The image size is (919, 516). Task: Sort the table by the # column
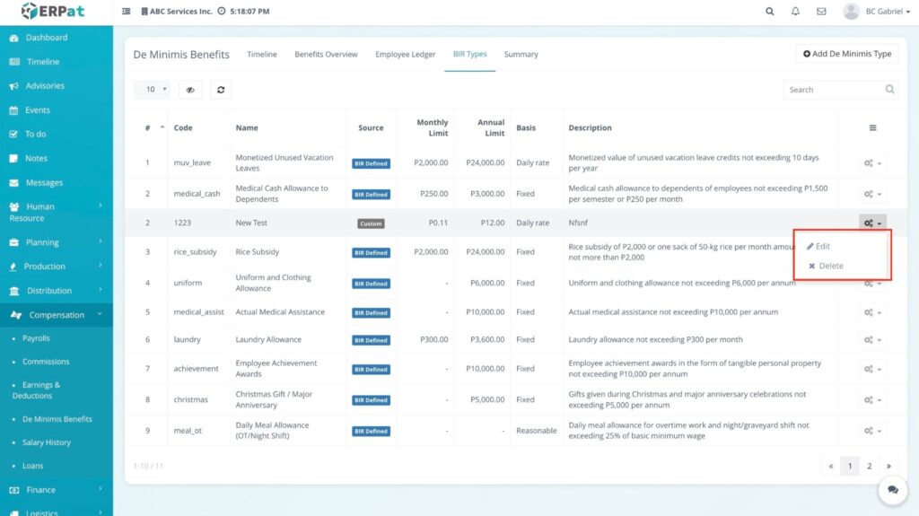153,127
